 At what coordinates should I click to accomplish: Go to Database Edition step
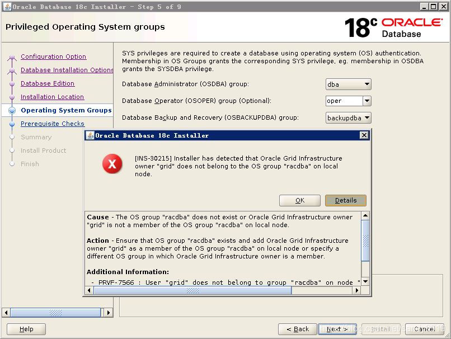pos(48,83)
